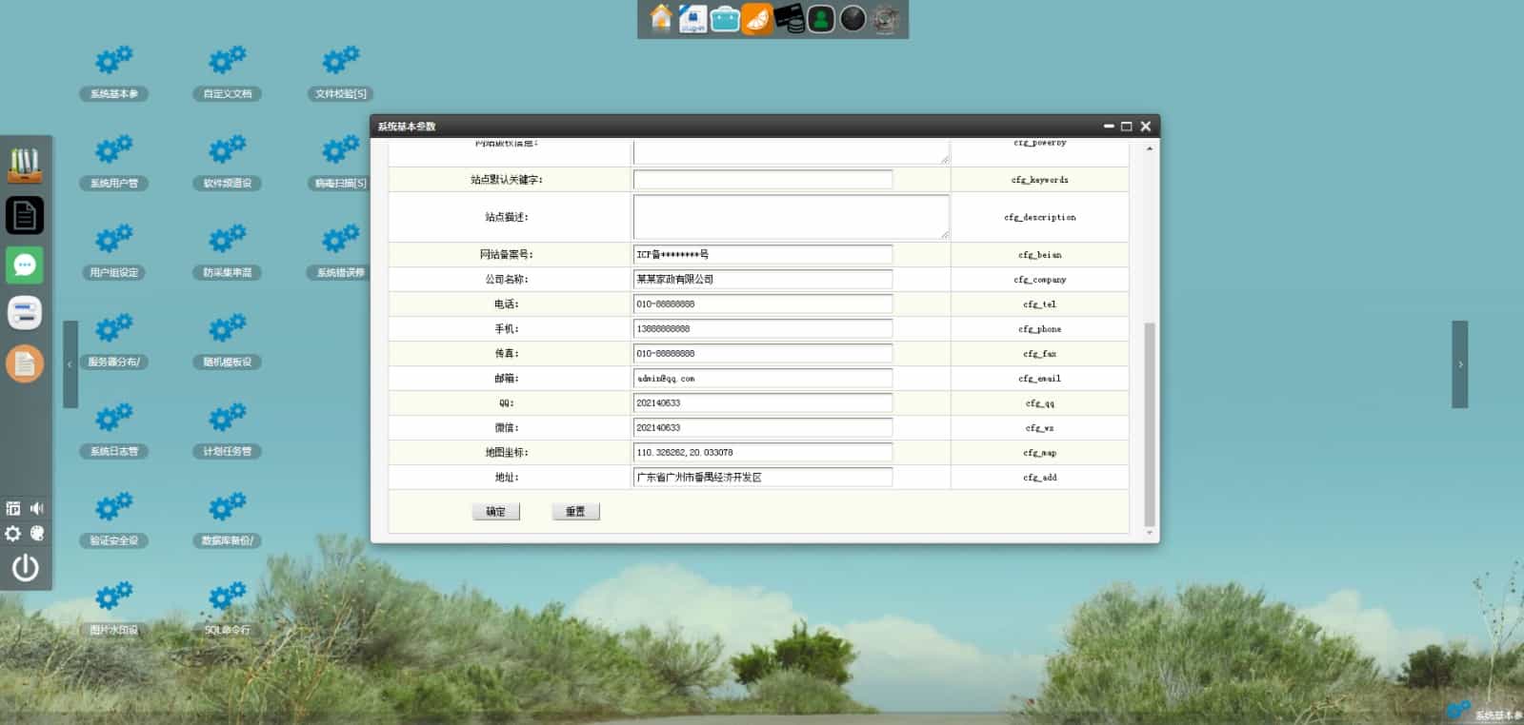1524x725 pixels.
Task: Click the speaker volume icon in left sidebar
Action: tap(37, 508)
